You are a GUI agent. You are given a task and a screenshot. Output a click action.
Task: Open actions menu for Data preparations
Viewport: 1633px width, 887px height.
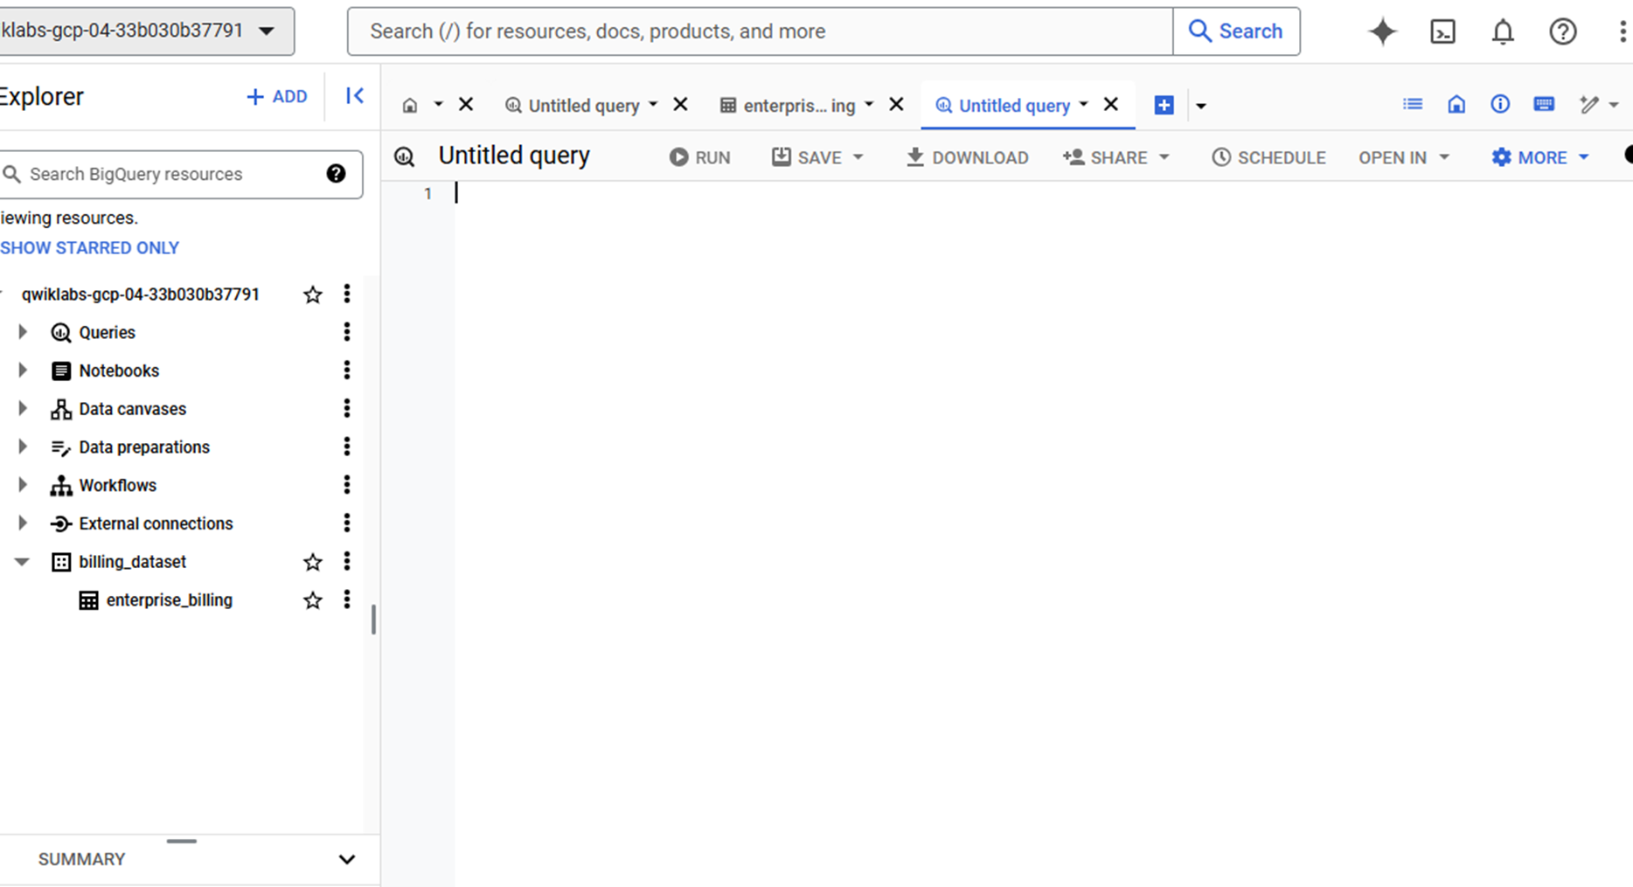(x=347, y=447)
